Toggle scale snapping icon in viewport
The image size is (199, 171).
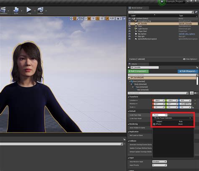(107, 18)
